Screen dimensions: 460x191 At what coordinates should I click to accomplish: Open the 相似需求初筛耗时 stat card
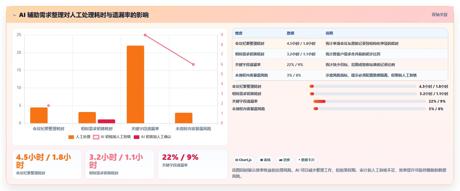tap(120, 164)
